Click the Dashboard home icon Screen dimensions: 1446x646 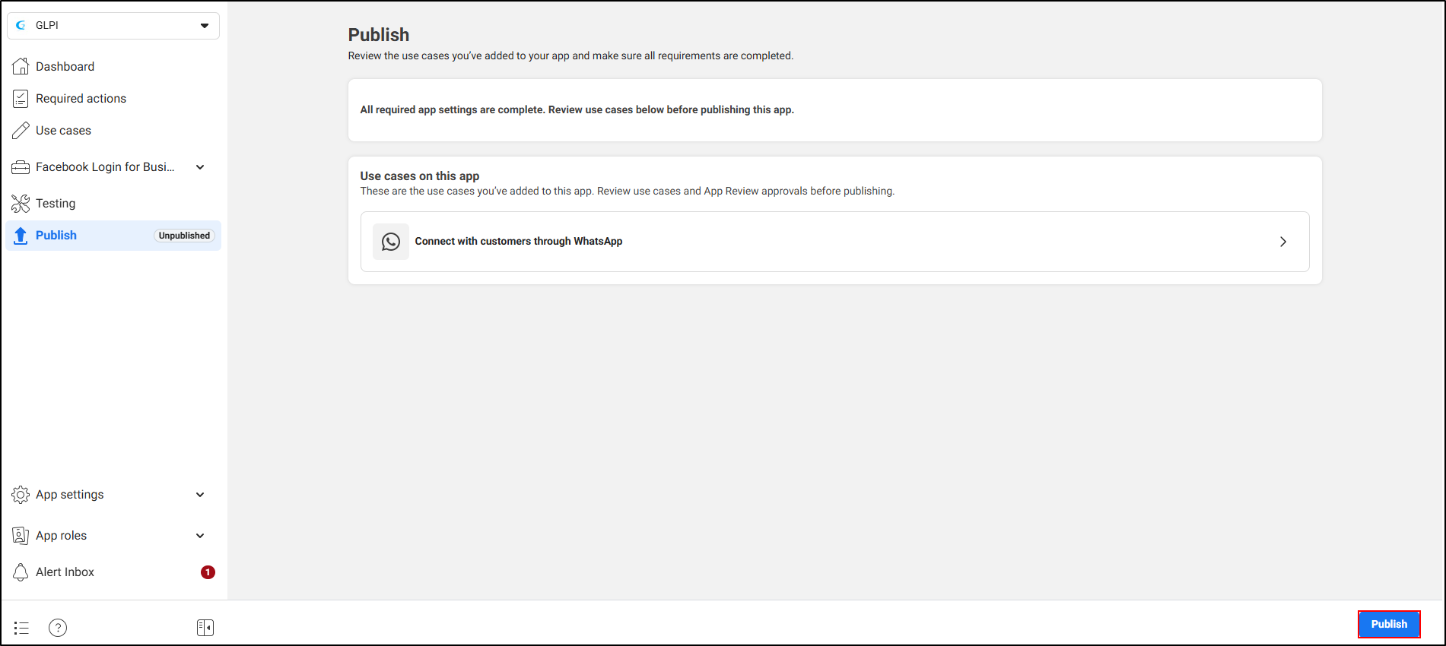(x=21, y=67)
